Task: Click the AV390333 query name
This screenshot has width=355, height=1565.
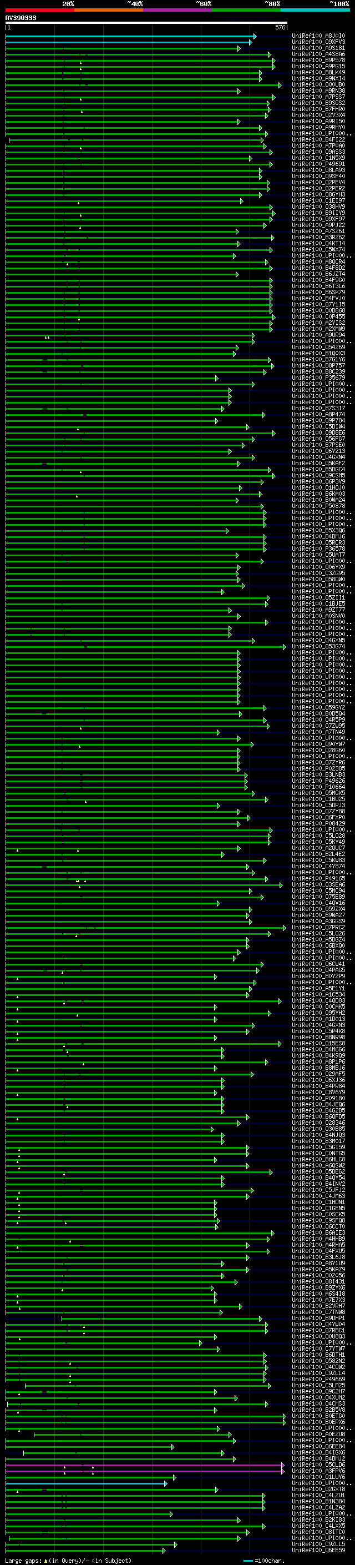Action: click(x=21, y=18)
